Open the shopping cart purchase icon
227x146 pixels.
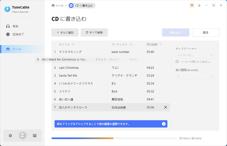(x=192, y=5)
